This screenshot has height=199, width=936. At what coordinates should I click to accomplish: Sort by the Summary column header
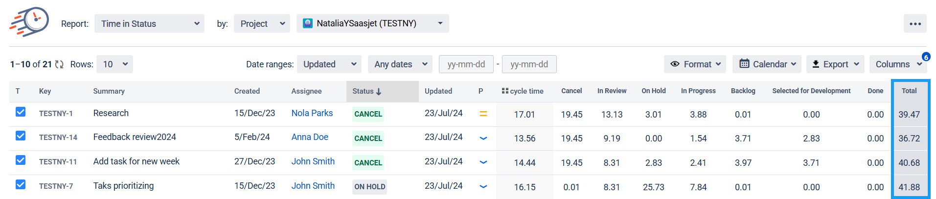tap(109, 91)
